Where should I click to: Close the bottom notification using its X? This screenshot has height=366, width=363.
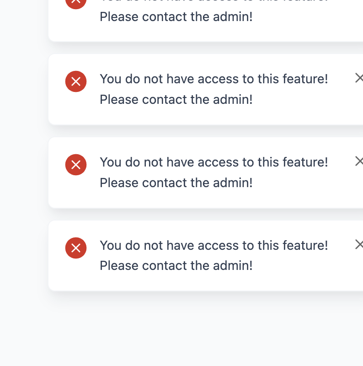(359, 245)
